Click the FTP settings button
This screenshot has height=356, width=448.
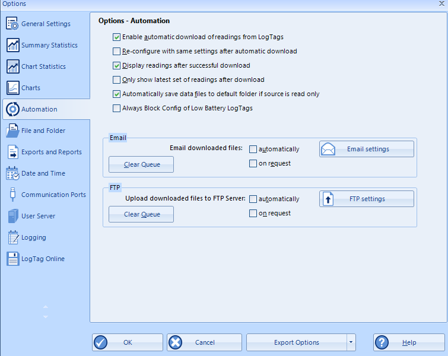click(x=367, y=199)
